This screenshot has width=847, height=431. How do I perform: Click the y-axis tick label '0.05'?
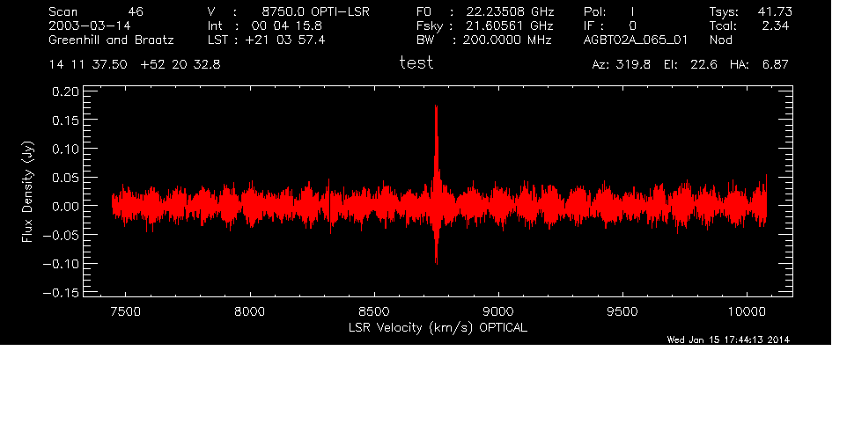coord(65,178)
